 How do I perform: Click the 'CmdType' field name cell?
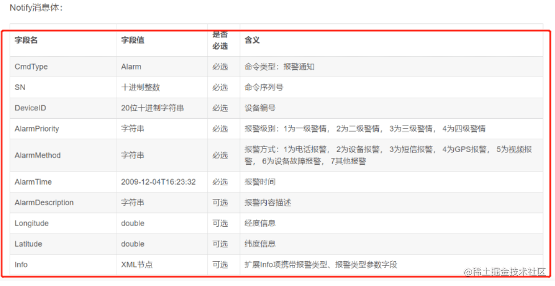(x=31, y=67)
